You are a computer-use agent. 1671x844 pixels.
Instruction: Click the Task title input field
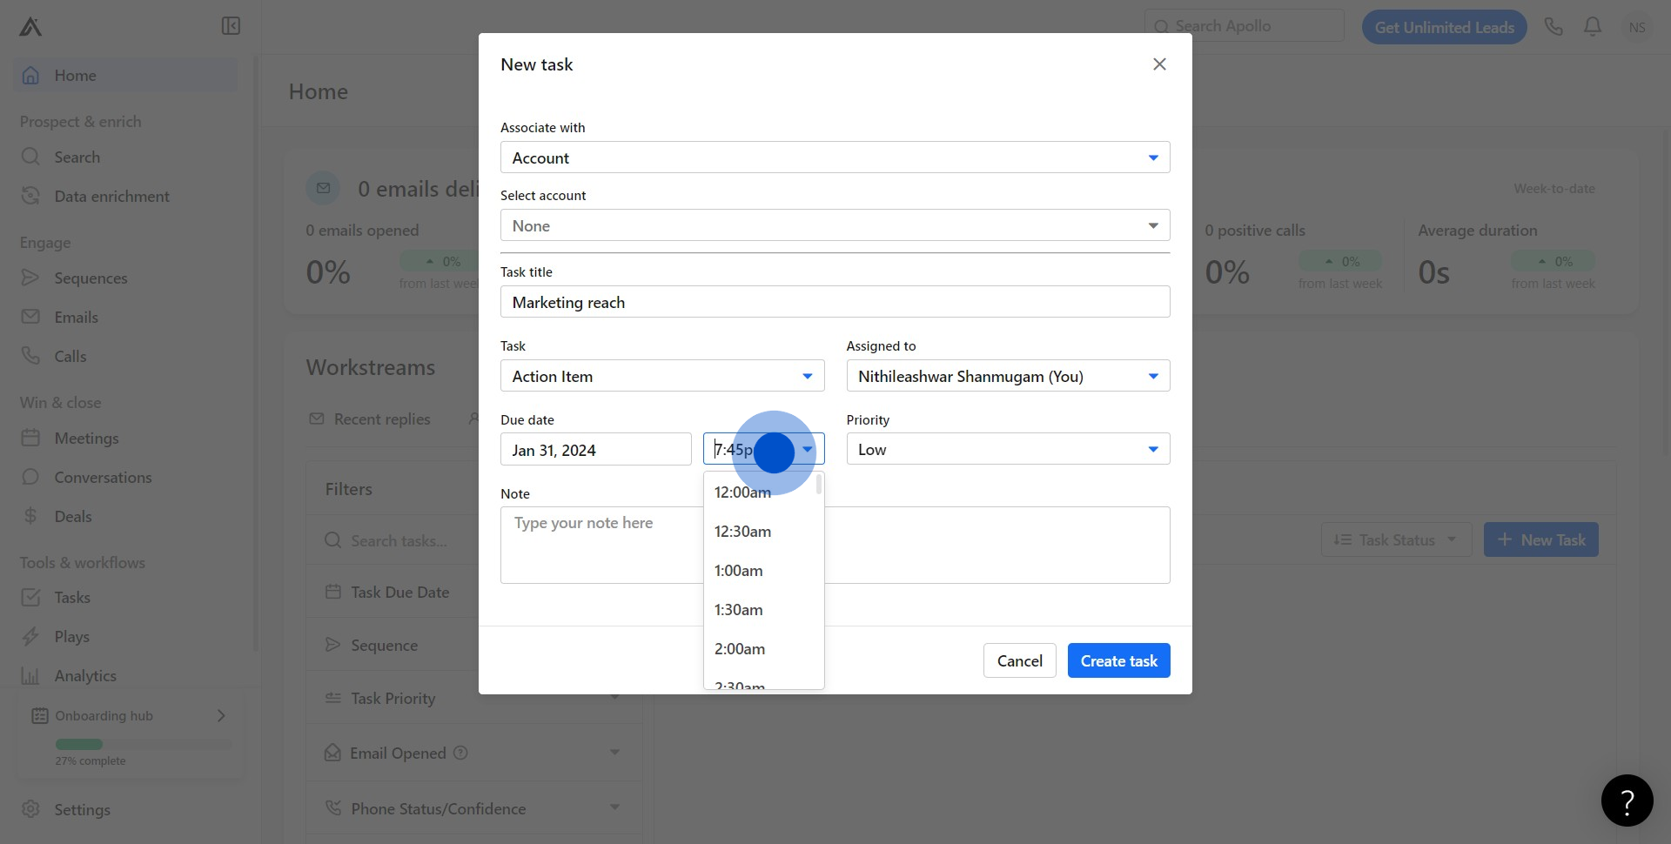tap(835, 302)
